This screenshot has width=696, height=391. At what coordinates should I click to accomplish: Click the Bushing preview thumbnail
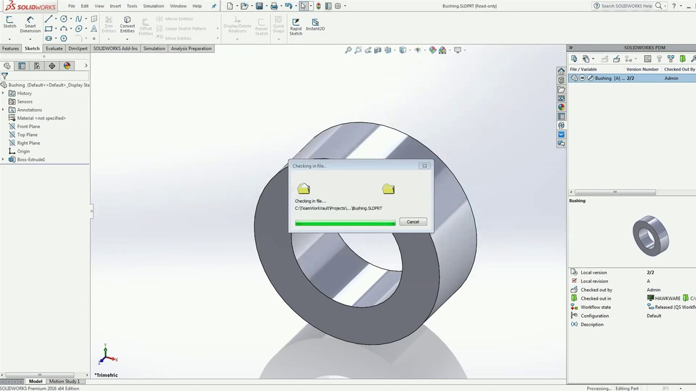(x=651, y=235)
